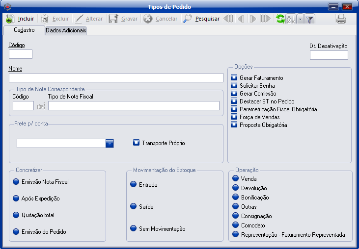
Task: Open the Frete p/ conta dropdown
Action: point(110,143)
